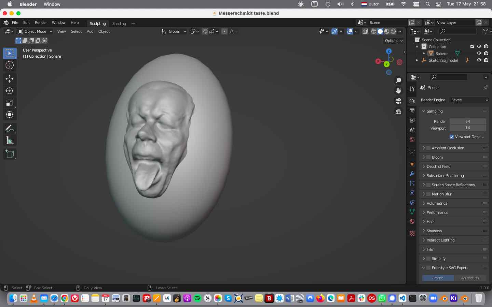Open the View Layer properties tab
The image size is (492, 307).
412,120
